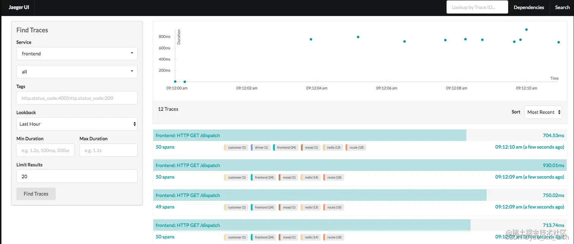This screenshot has width=574, height=244.
Task: Click customer (1) tag in the 750.02ms trace
Action: [x=236, y=207]
